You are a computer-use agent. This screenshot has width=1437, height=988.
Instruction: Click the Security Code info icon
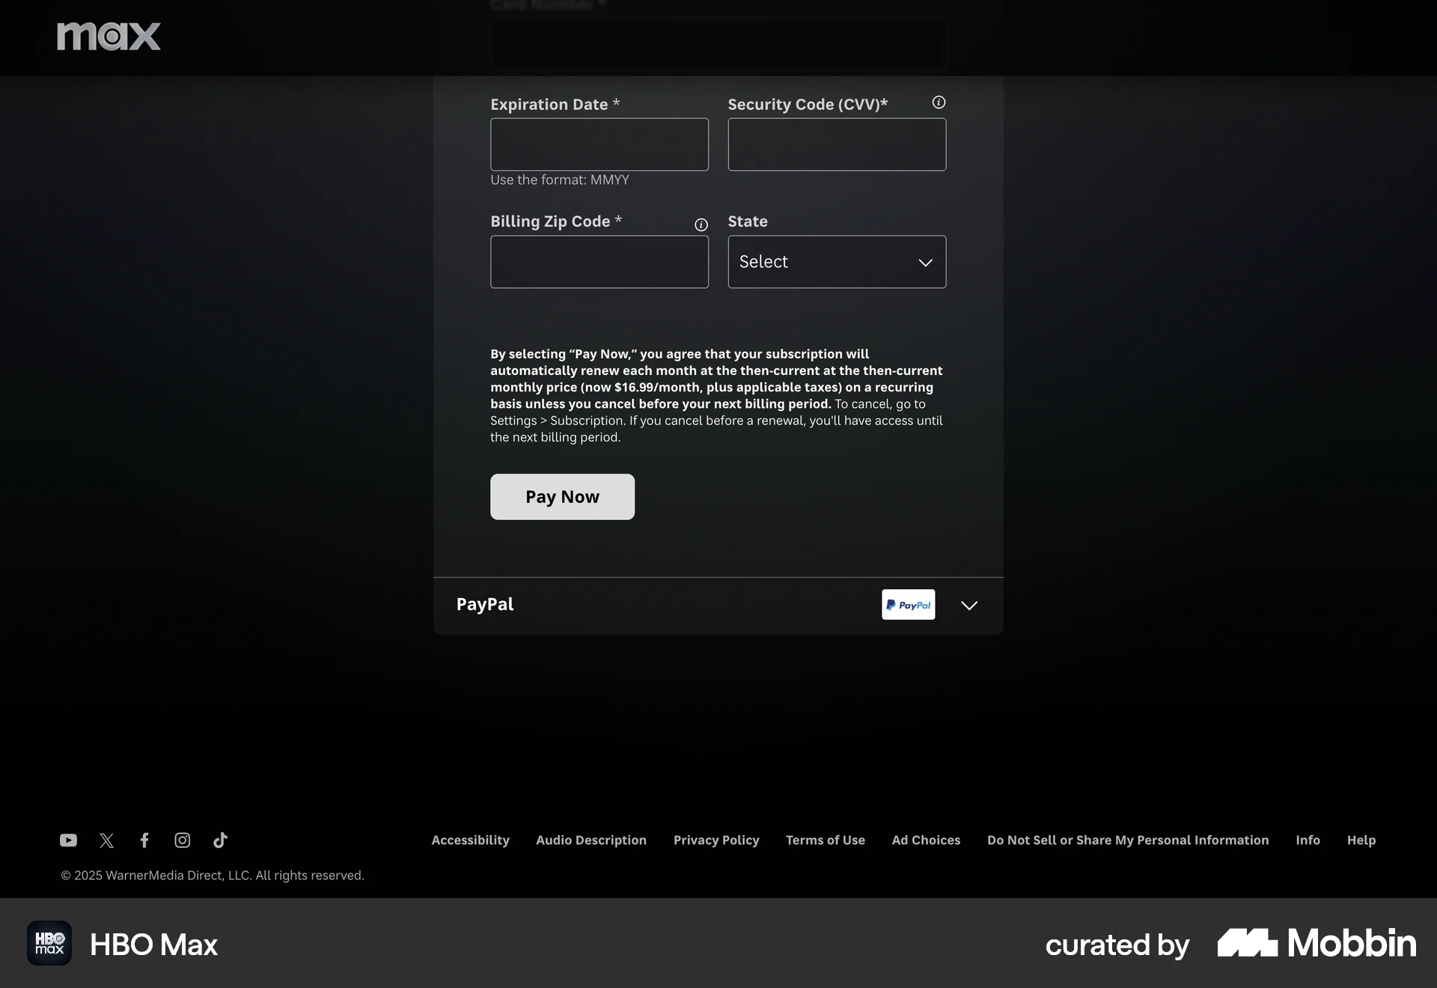(939, 102)
